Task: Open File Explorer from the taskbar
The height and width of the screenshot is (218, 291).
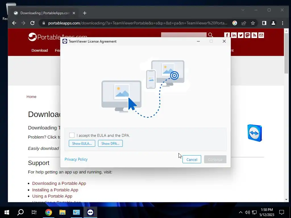Action: (62, 212)
